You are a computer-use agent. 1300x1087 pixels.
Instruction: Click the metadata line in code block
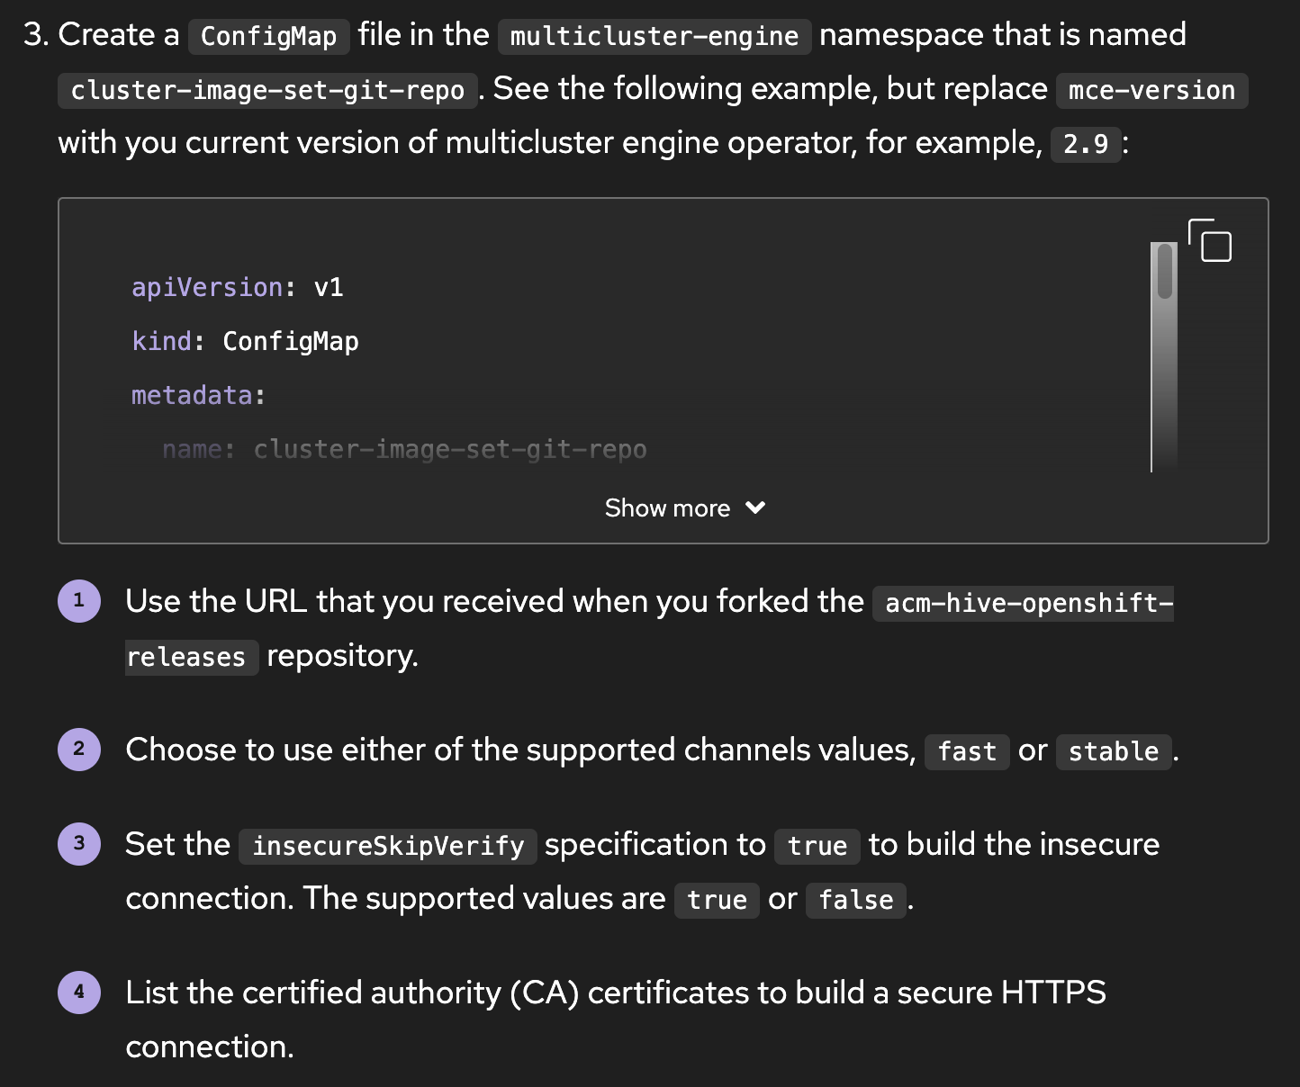pyautogui.click(x=198, y=395)
